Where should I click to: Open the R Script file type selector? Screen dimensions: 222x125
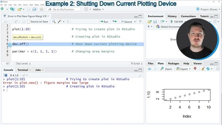coord(137,64)
